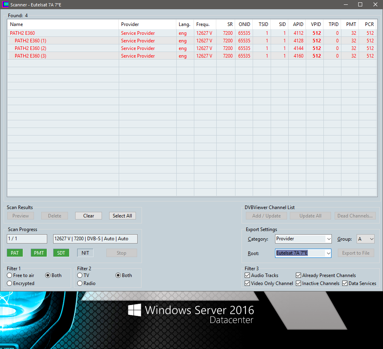Click APID value 4128
The width and height of the screenshot is (383, 349).
(x=299, y=40)
